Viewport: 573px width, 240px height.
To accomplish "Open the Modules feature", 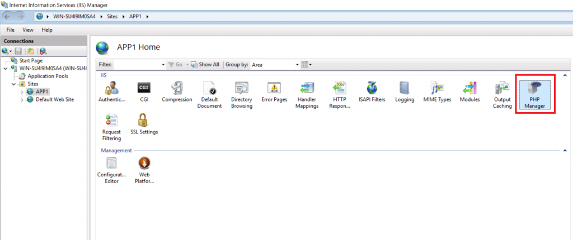I will tap(469, 92).
